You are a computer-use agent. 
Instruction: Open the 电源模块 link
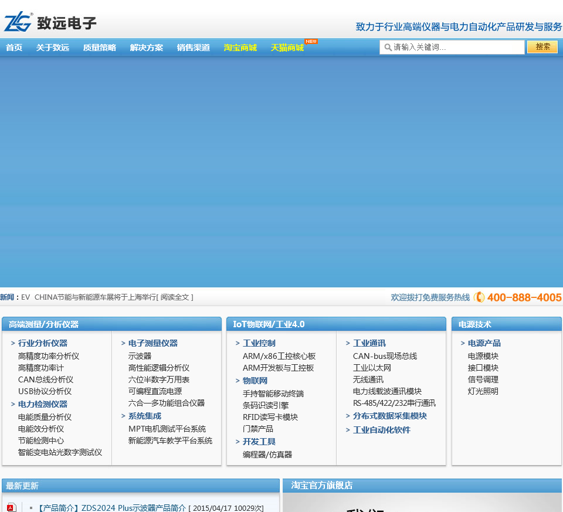[x=483, y=356]
